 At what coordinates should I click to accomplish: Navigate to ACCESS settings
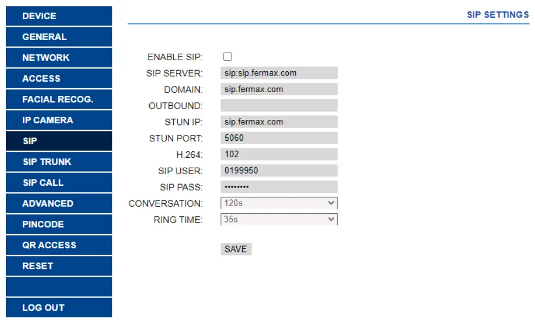(x=59, y=79)
